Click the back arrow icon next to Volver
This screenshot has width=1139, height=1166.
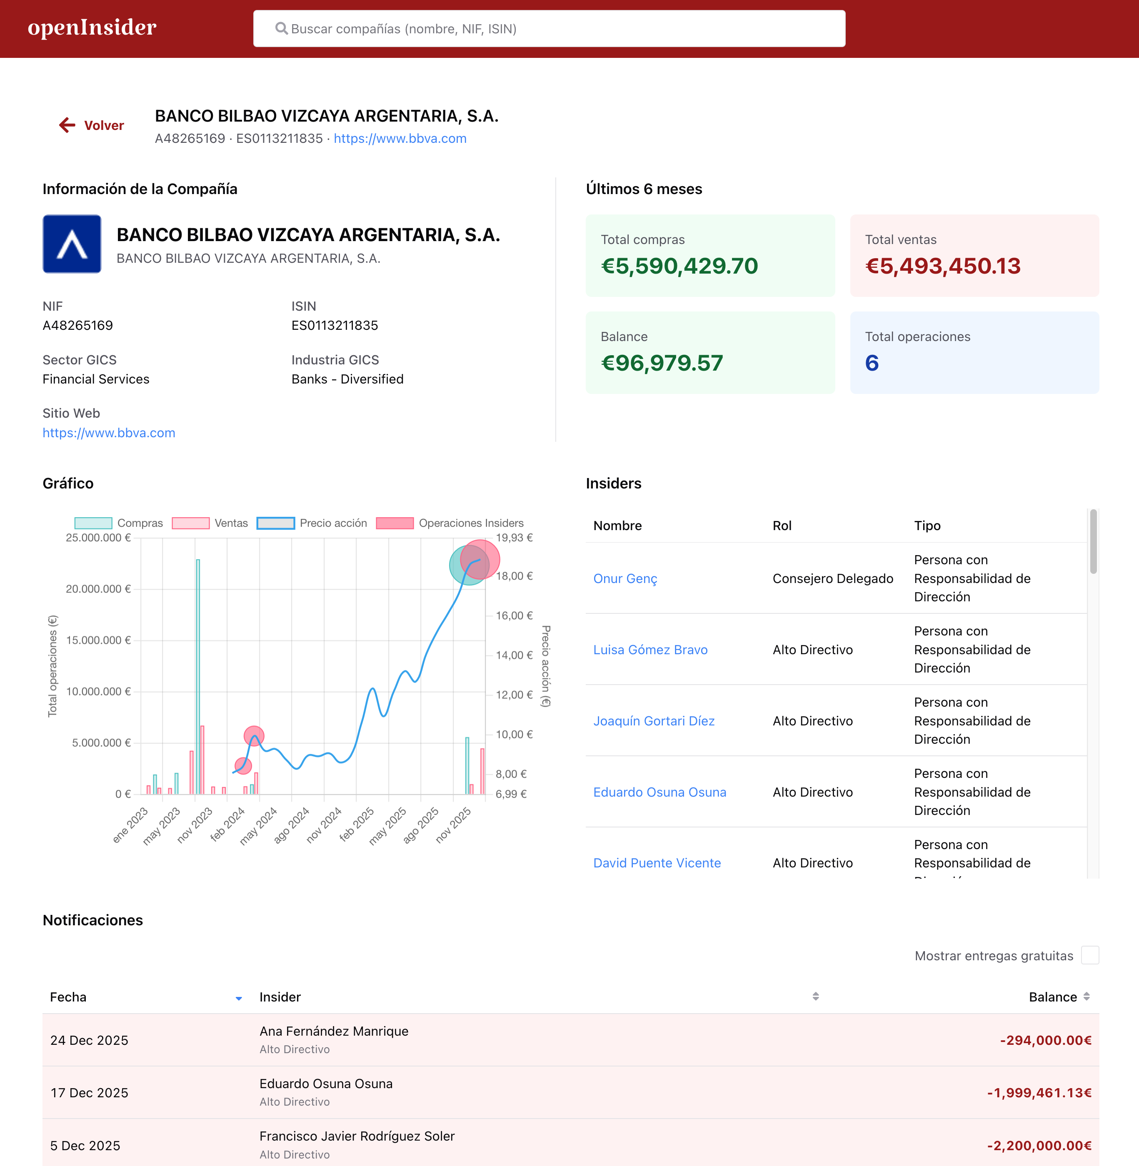click(x=67, y=125)
